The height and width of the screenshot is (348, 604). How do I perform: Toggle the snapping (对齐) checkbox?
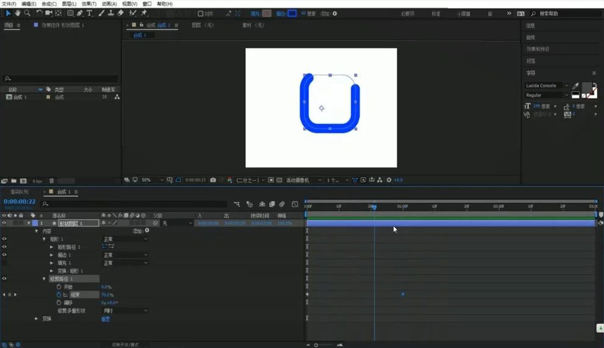tap(200, 13)
